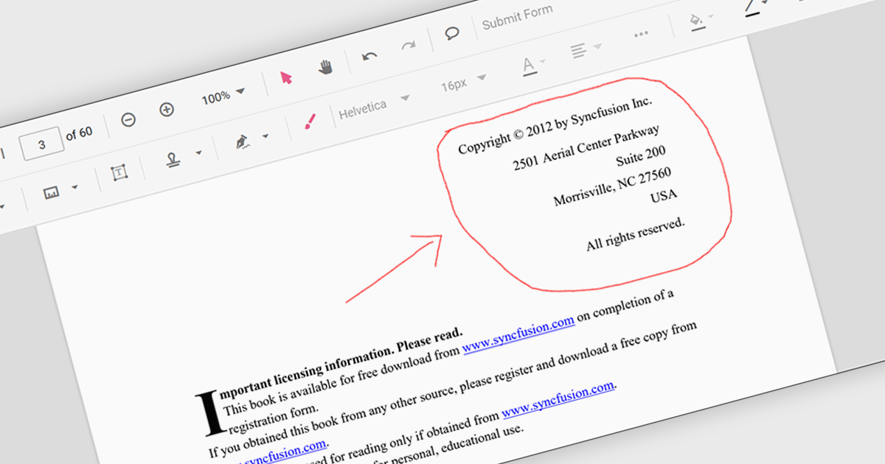Screen dimensions: 885x464
Task: Open the 100% zoom level dropdown
Action: [x=223, y=96]
